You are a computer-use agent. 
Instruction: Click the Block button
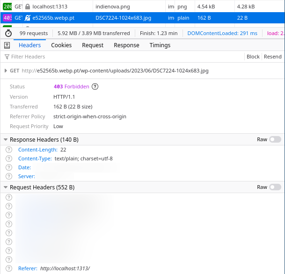[253, 57]
